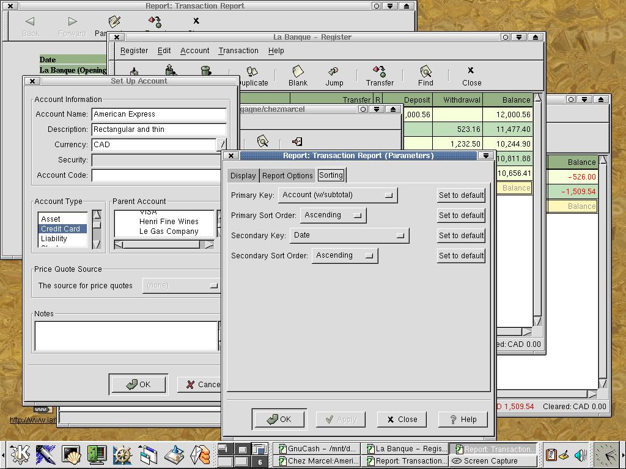Open the Transaction menu
The width and height of the screenshot is (626, 469).
pyautogui.click(x=238, y=51)
